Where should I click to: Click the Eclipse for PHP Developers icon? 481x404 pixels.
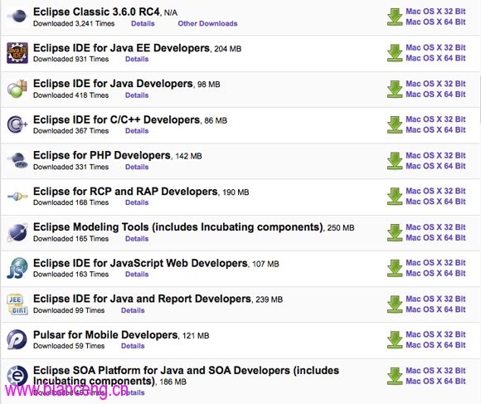point(17,160)
